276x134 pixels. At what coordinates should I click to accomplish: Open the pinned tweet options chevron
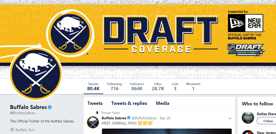(x=230, y=118)
